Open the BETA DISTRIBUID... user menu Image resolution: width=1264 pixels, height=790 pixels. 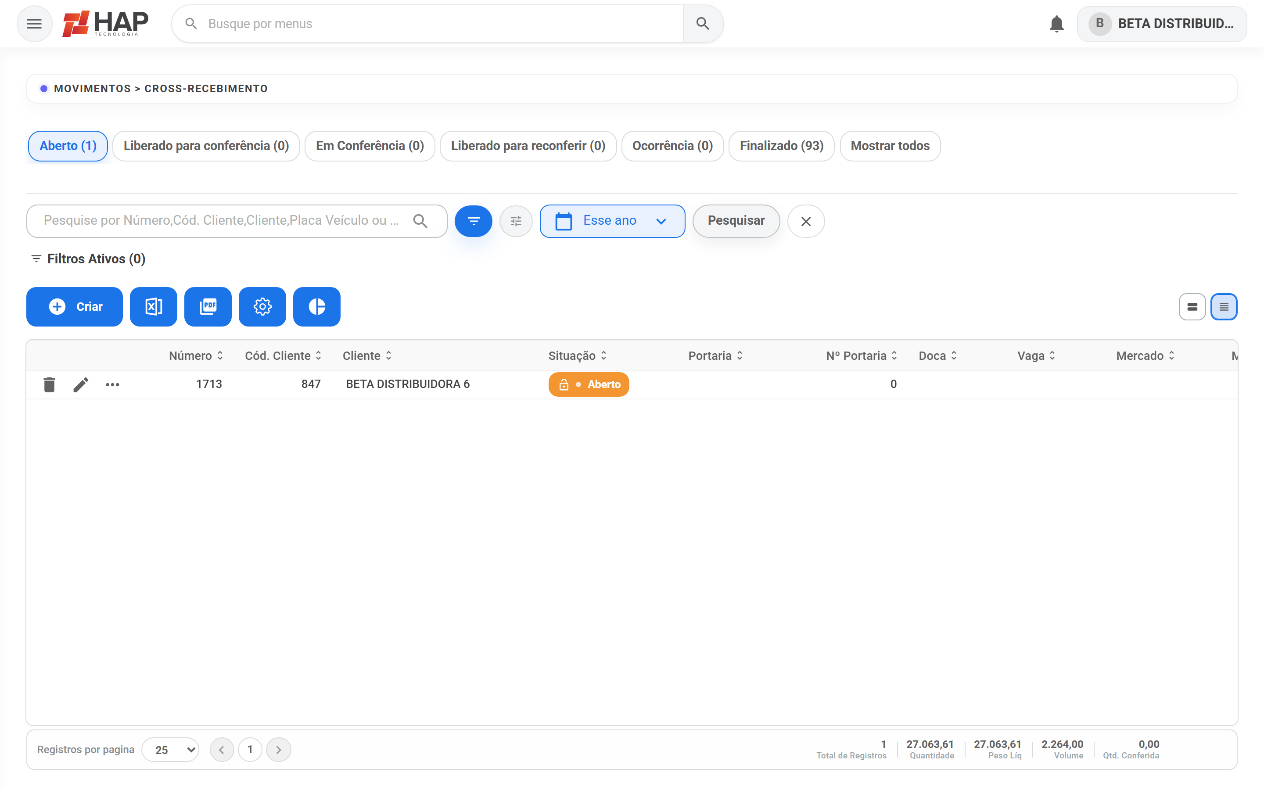1162,24
